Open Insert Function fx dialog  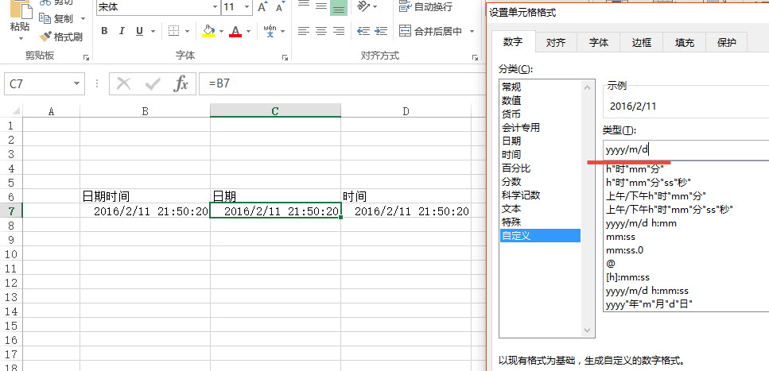tap(181, 84)
